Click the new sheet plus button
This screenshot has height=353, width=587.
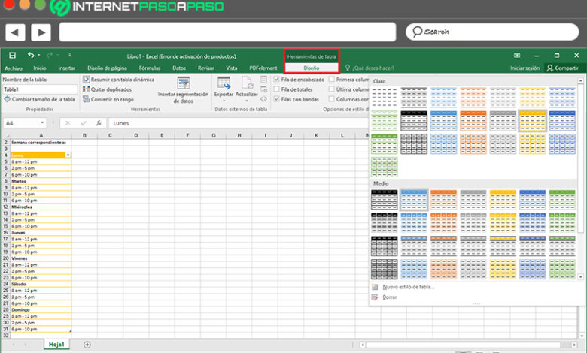87,345
